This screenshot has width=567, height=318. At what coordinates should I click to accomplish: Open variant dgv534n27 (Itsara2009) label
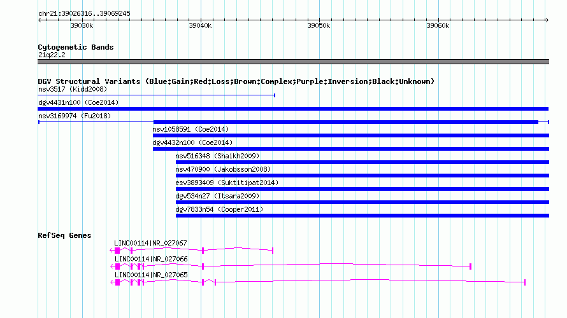[217, 196]
